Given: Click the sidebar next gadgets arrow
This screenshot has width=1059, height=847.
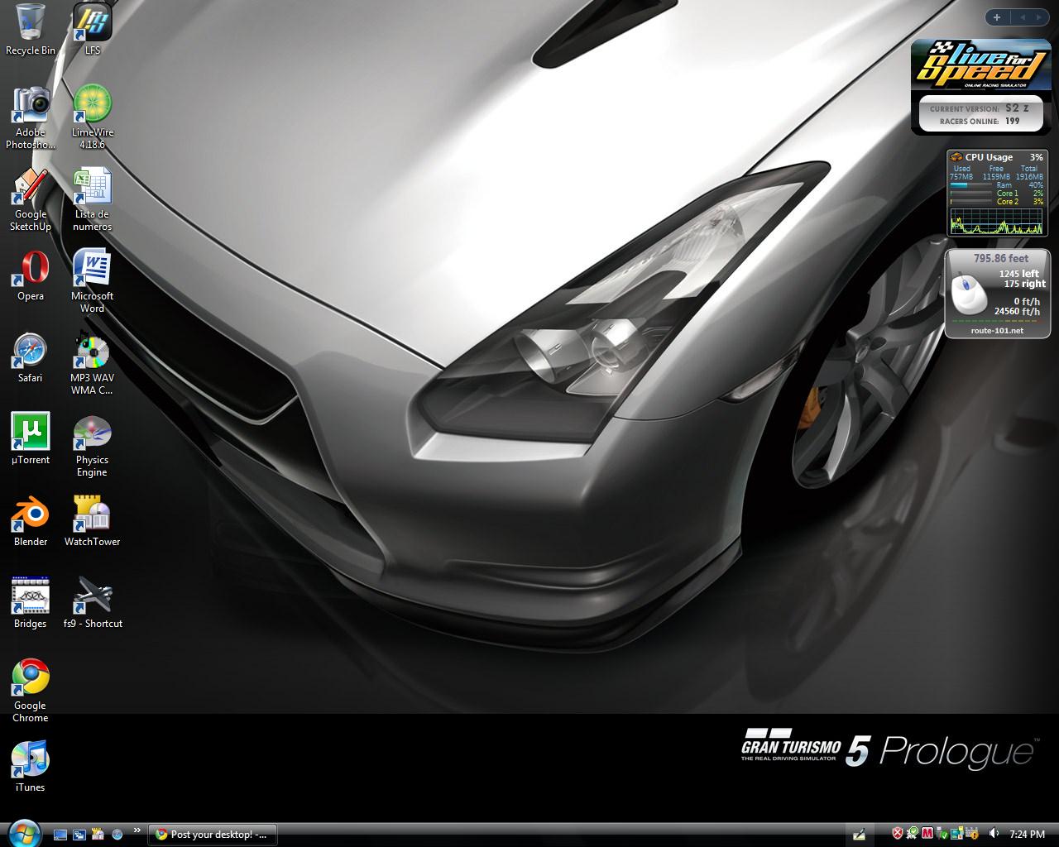Looking at the screenshot, I should click(x=1040, y=17).
